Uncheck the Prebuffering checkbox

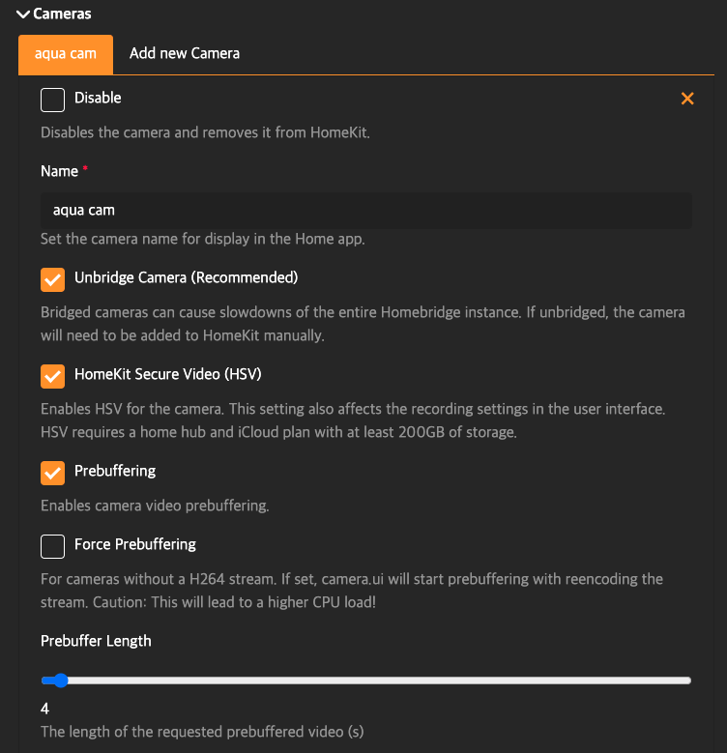pos(53,473)
